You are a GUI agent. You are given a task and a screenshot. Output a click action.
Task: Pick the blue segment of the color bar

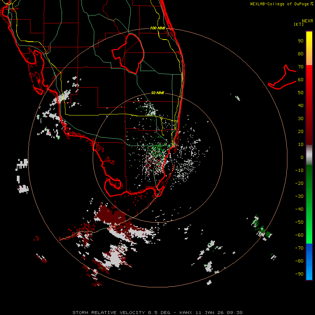coord(309,262)
